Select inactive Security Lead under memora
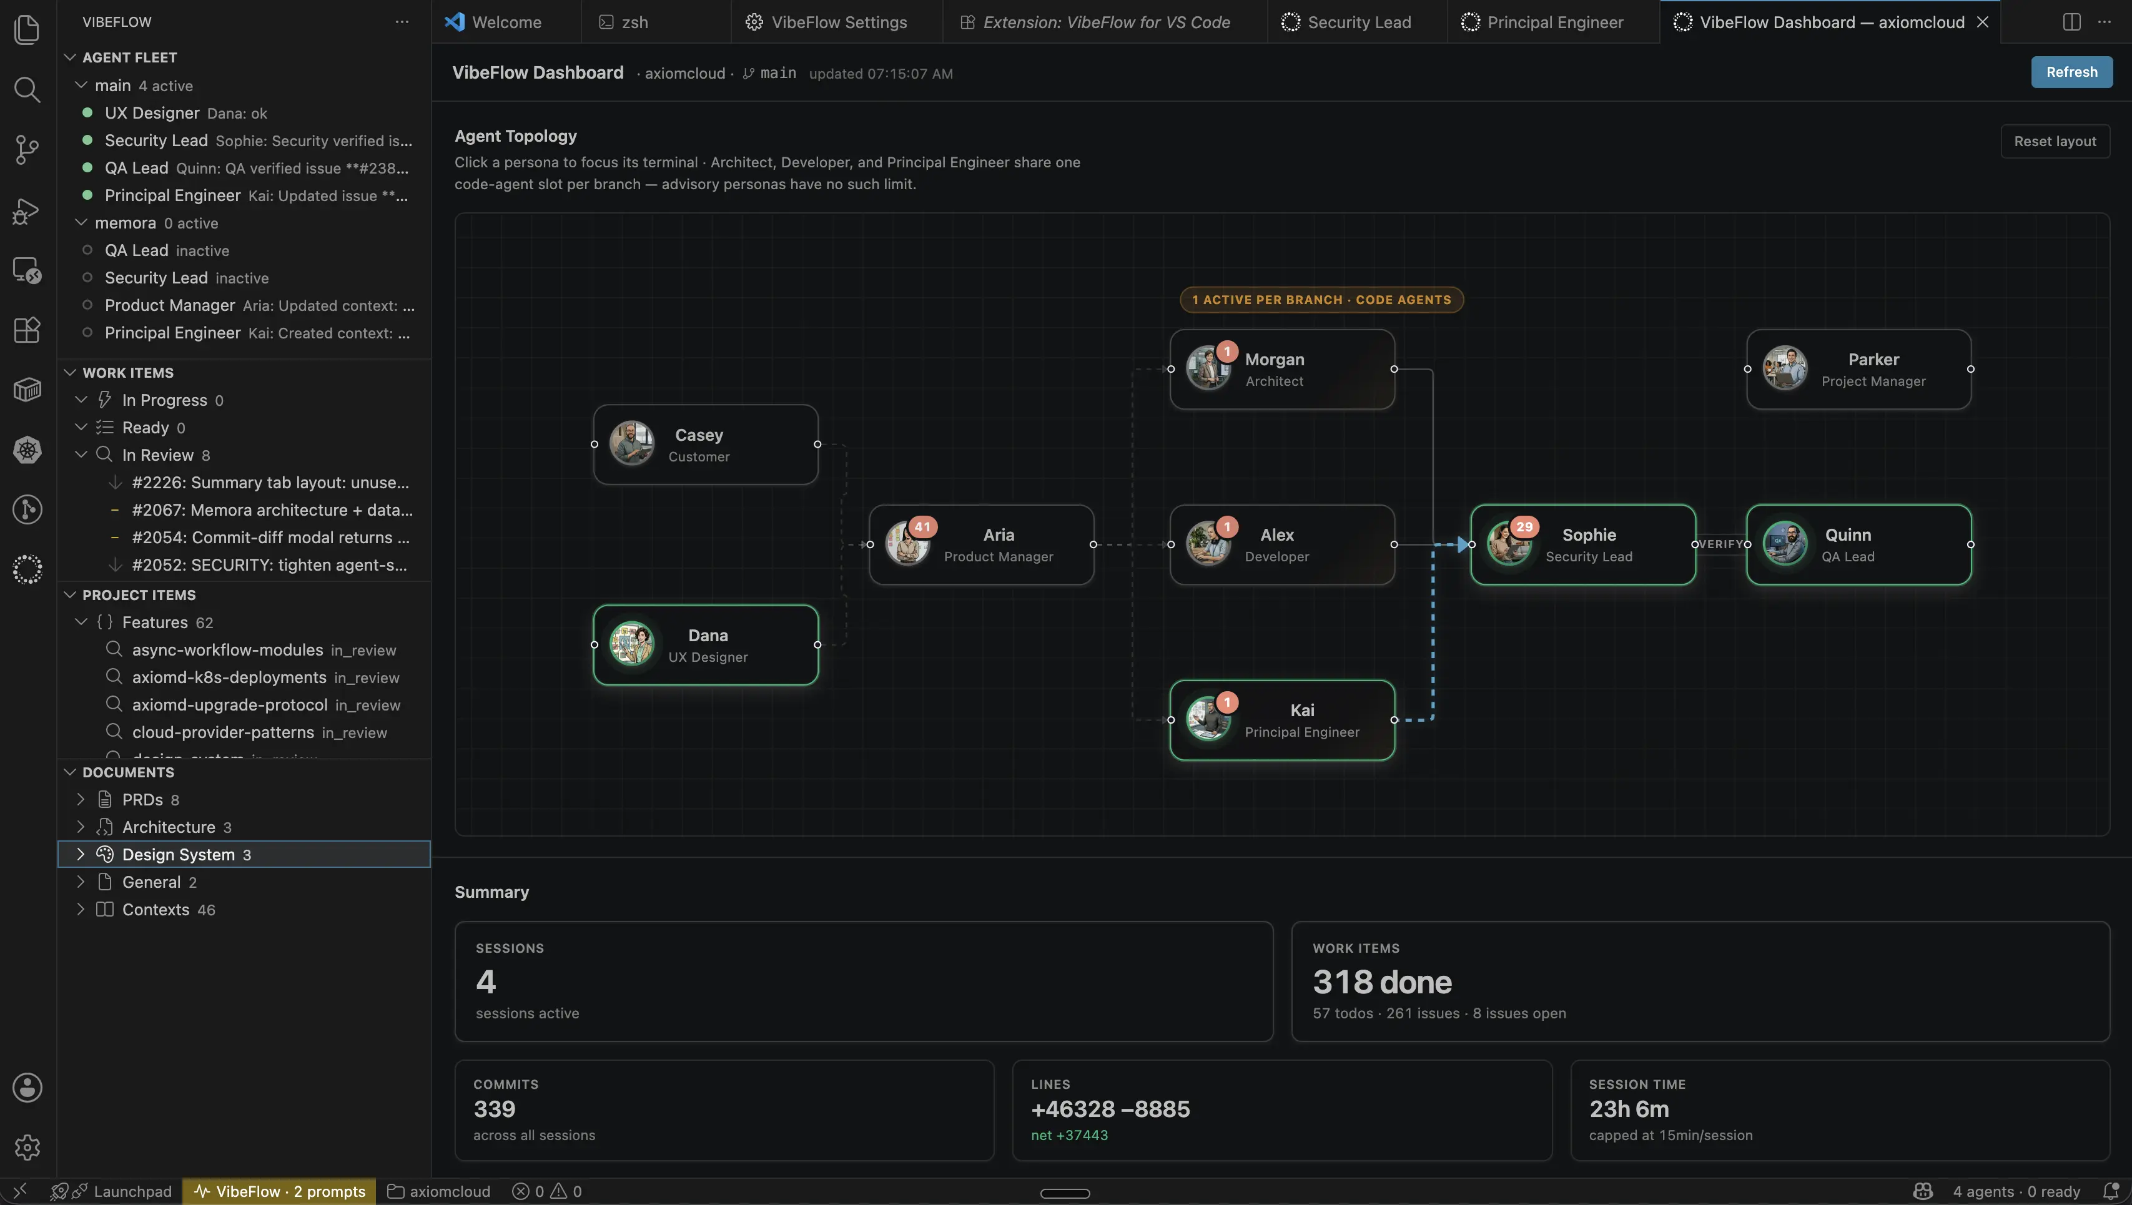 pyautogui.click(x=244, y=278)
